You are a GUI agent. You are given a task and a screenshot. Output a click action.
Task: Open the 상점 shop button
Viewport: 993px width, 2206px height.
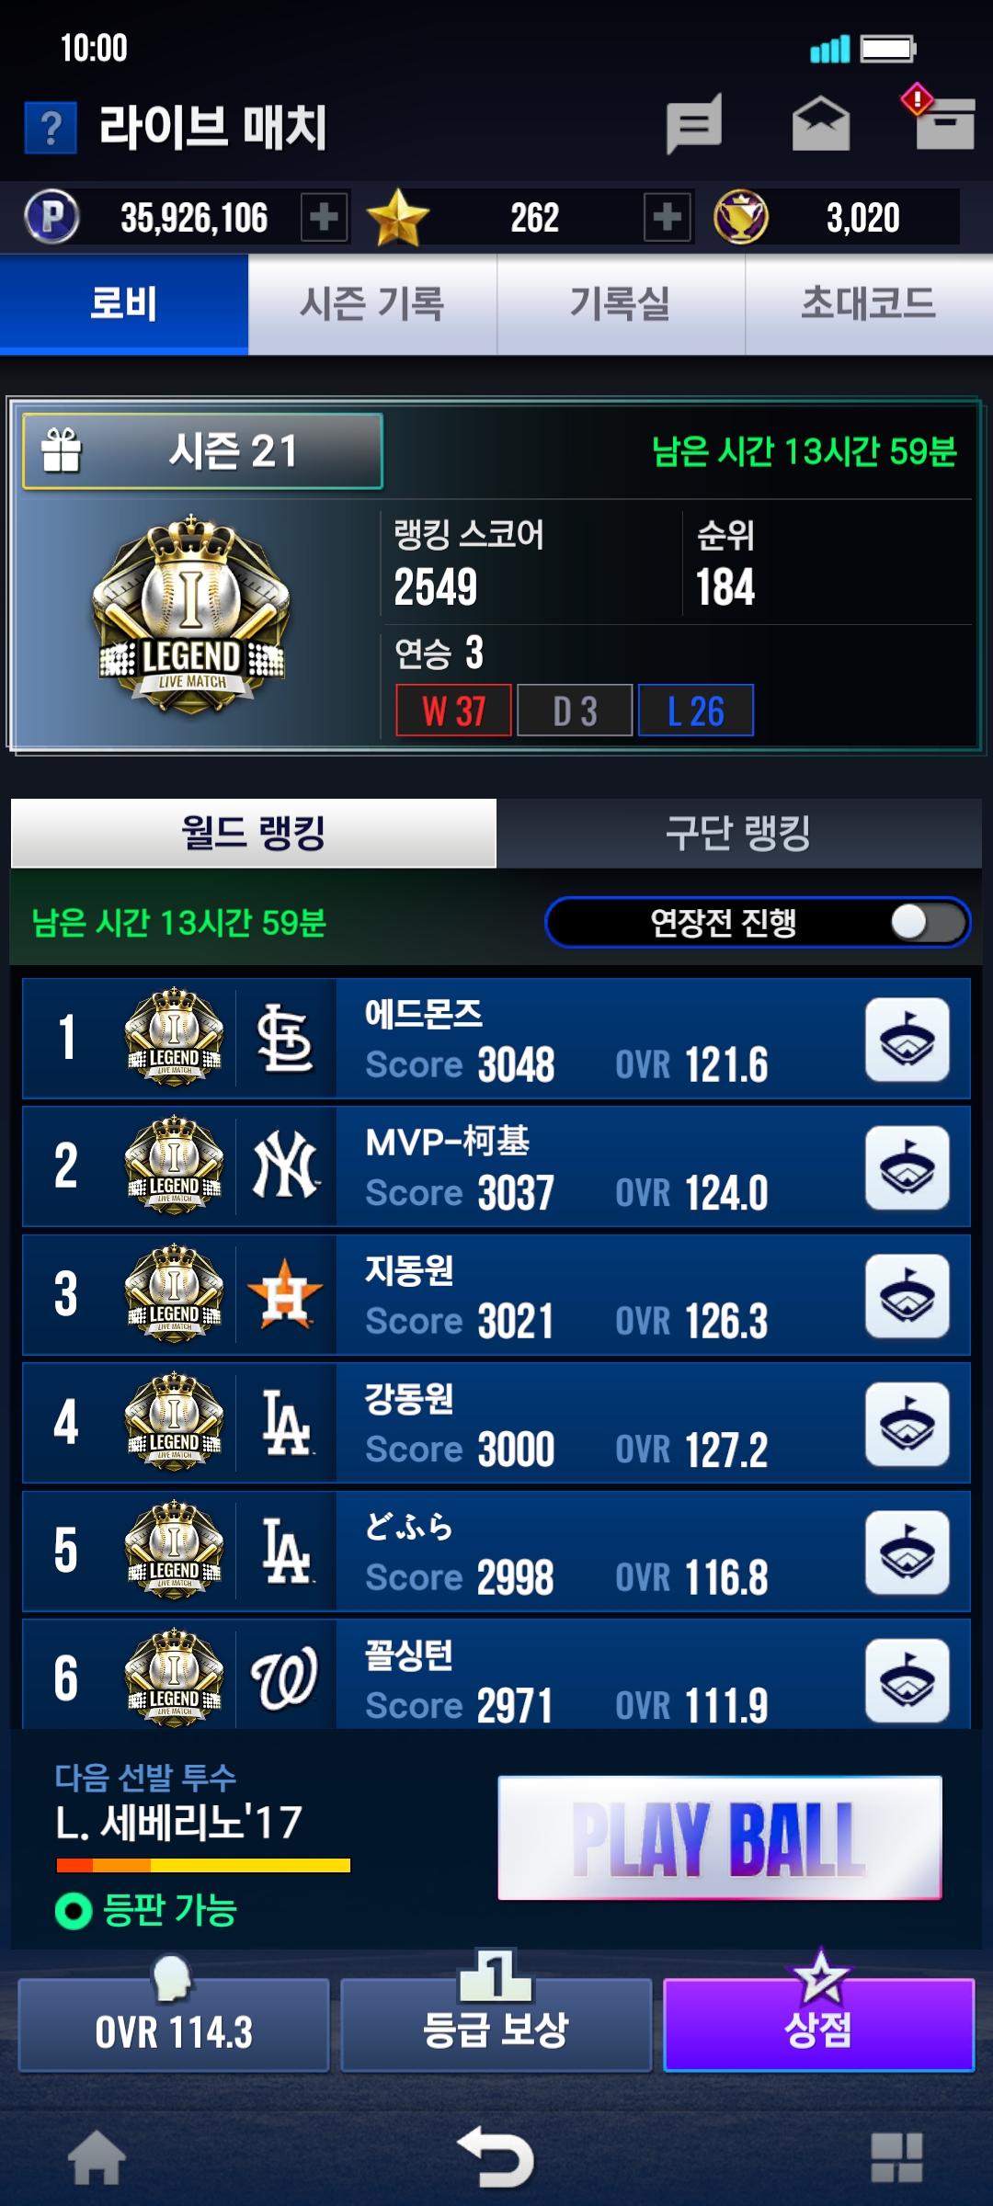click(x=818, y=2025)
